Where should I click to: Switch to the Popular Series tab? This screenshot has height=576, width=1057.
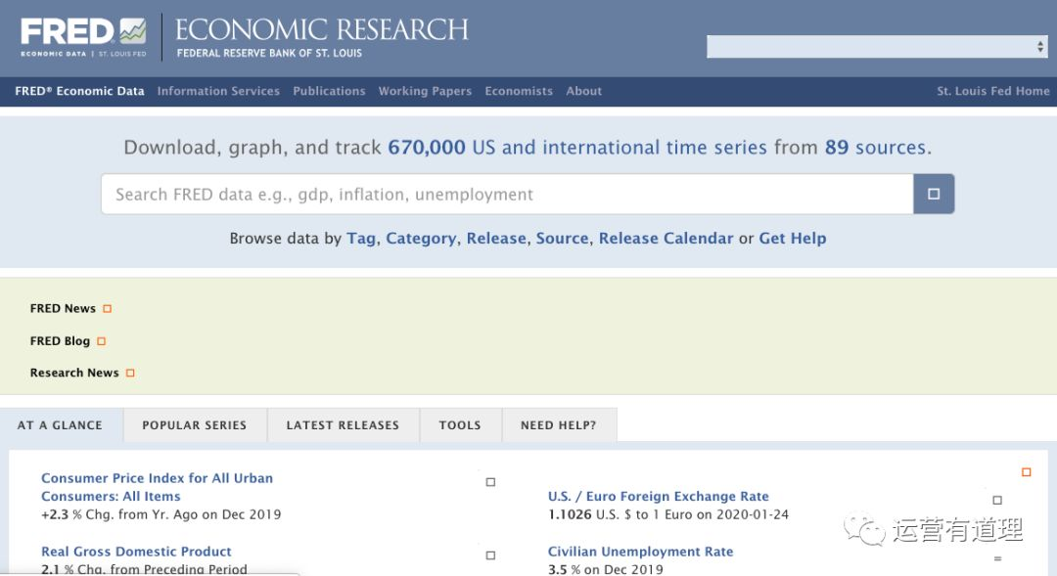click(x=195, y=425)
